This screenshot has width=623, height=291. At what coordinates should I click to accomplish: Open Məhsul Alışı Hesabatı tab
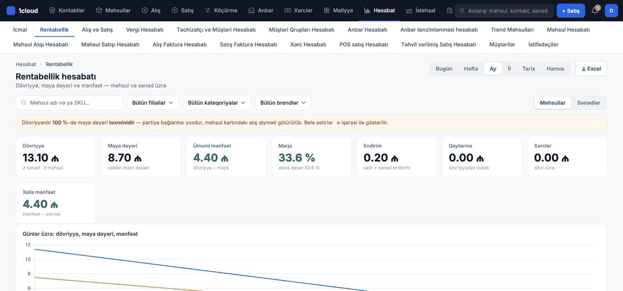(x=40, y=44)
